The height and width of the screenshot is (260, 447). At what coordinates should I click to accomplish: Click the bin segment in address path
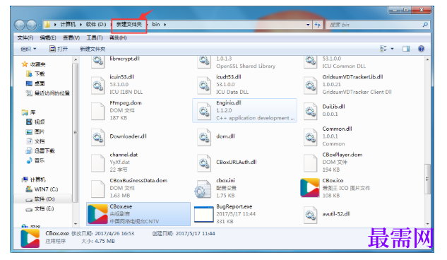point(156,25)
